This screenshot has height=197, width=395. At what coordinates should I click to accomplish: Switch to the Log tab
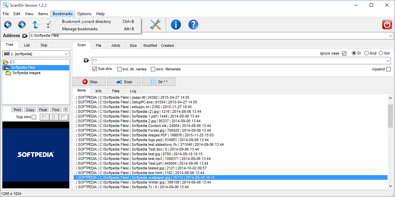[133, 91]
